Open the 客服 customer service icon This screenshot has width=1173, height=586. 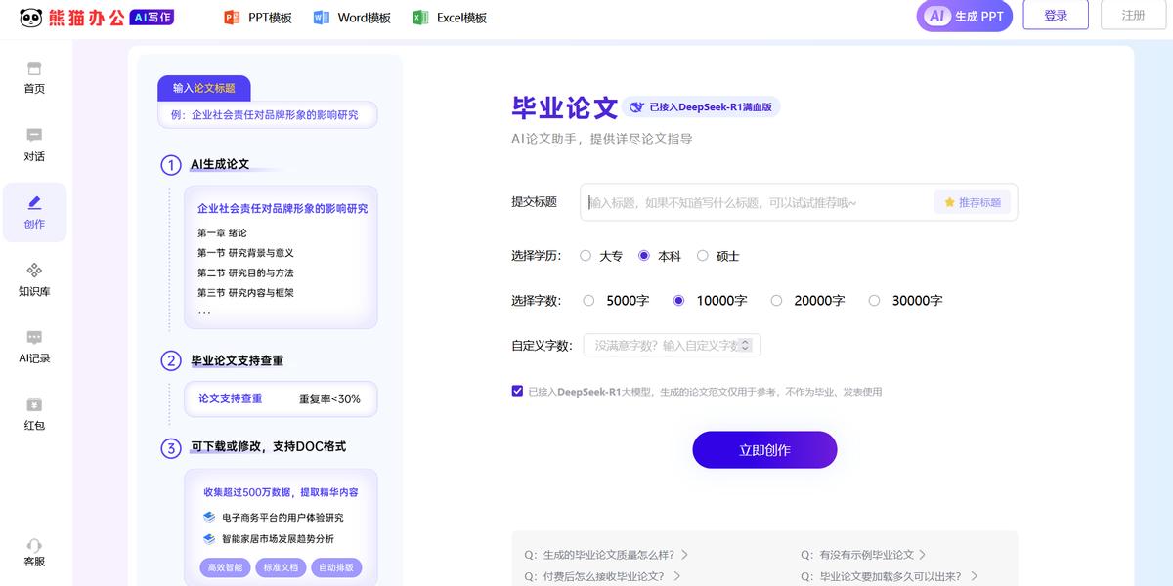(x=34, y=552)
